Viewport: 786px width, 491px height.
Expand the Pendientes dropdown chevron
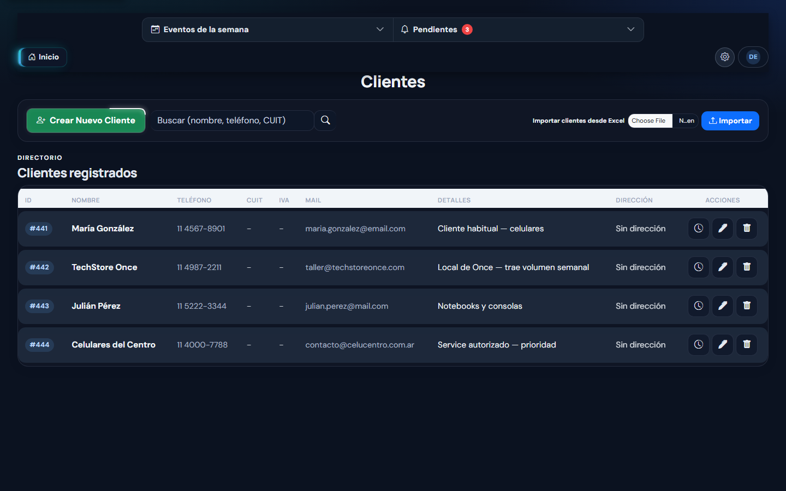(x=631, y=29)
